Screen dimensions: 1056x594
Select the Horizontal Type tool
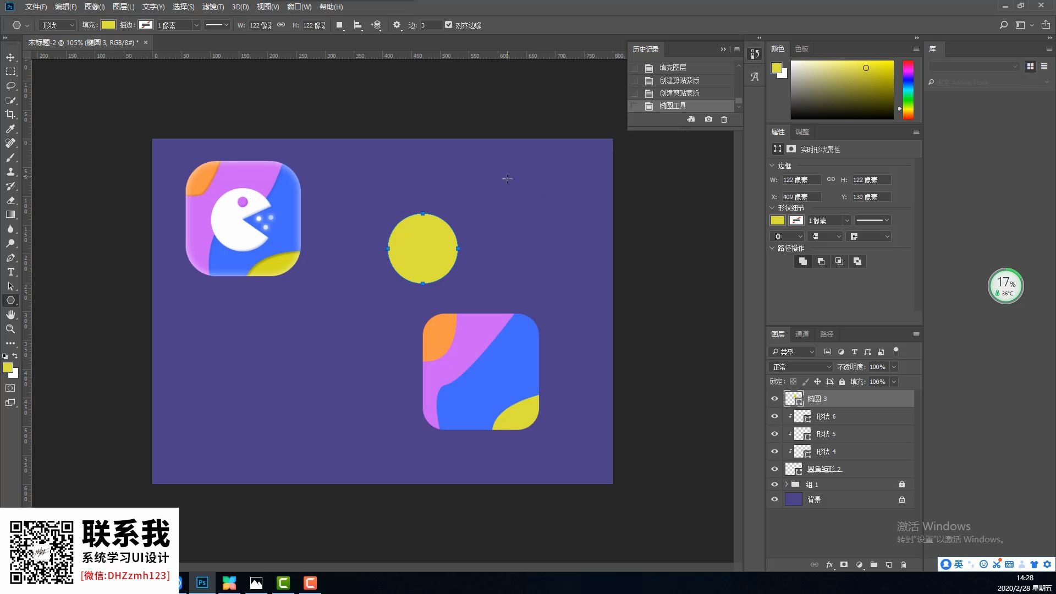coord(10,272)
